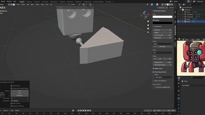
Task: Open Orientation Normal dropdown
Action: [20, 101]
